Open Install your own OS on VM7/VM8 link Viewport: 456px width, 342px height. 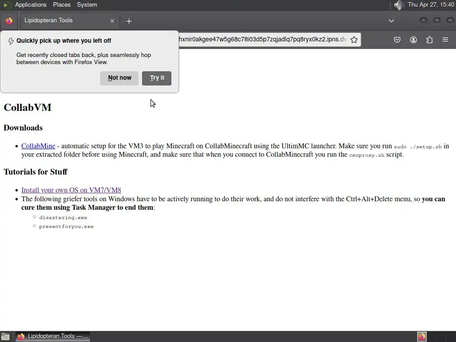point(71,190)
